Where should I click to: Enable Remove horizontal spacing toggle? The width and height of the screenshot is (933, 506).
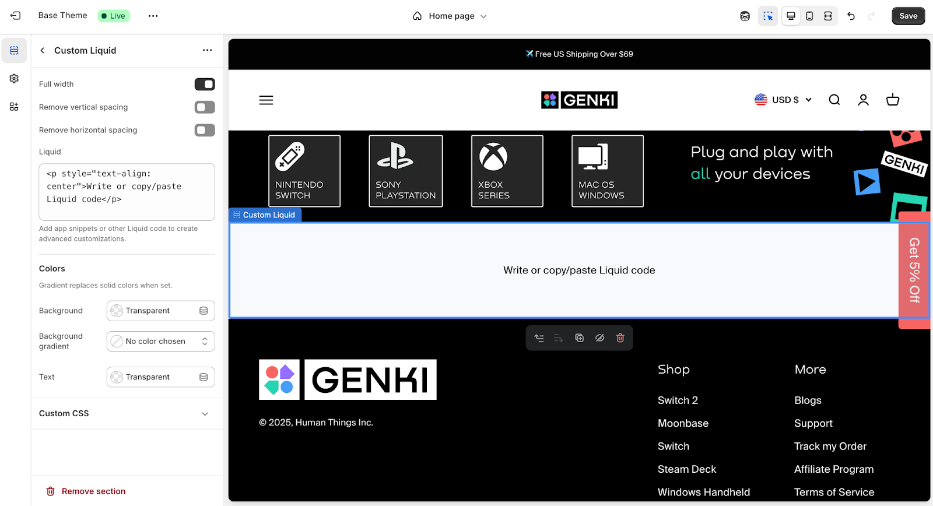pyautogui.click(x=205, y=130)
